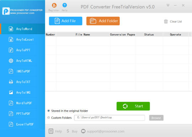This screenshot has height=137, width=192.
Task: Click the ExcelToPDF file icon
Action: point(11,124)
